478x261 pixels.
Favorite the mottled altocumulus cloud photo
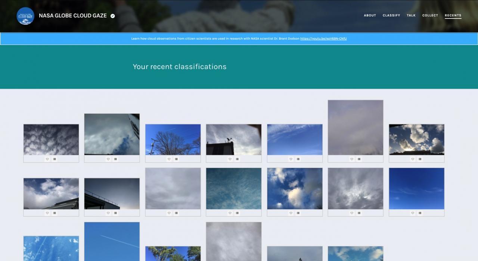pos(47,159)
